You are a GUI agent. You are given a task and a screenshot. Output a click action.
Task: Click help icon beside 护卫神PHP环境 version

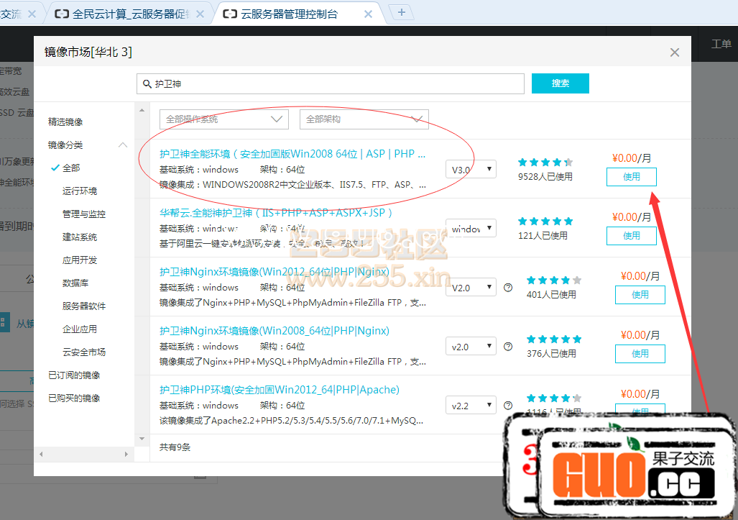pyautogui.click(x=508, y=406)
